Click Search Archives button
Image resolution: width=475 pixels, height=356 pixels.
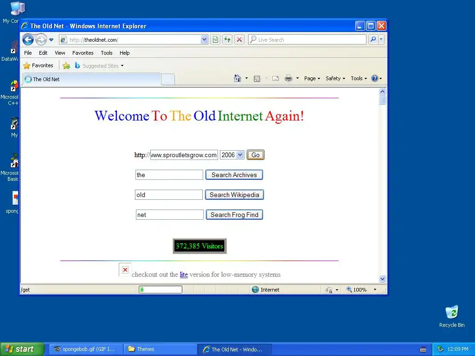[x=234, y=175]
